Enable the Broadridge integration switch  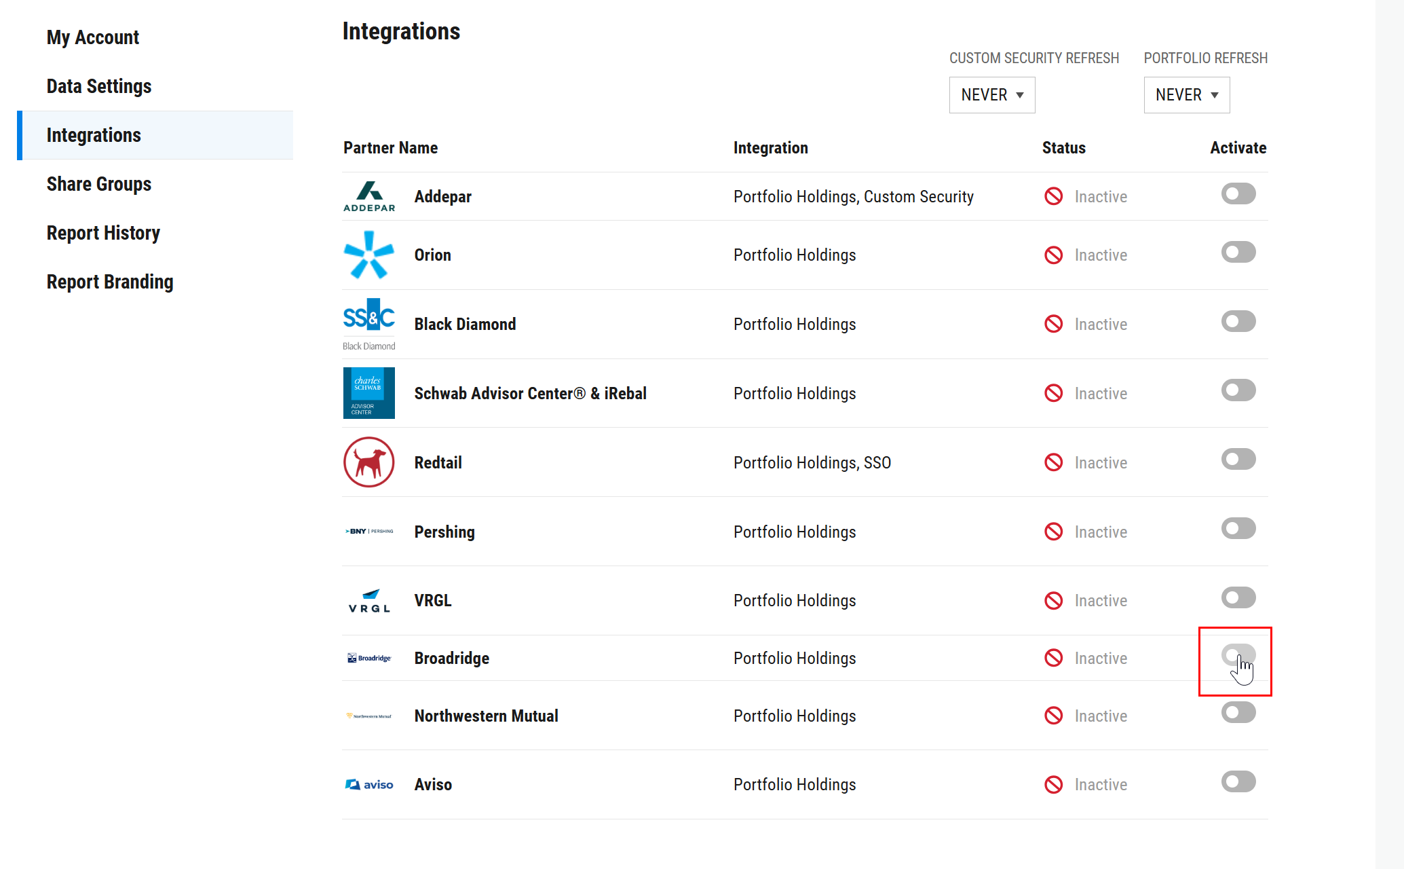1238,655
